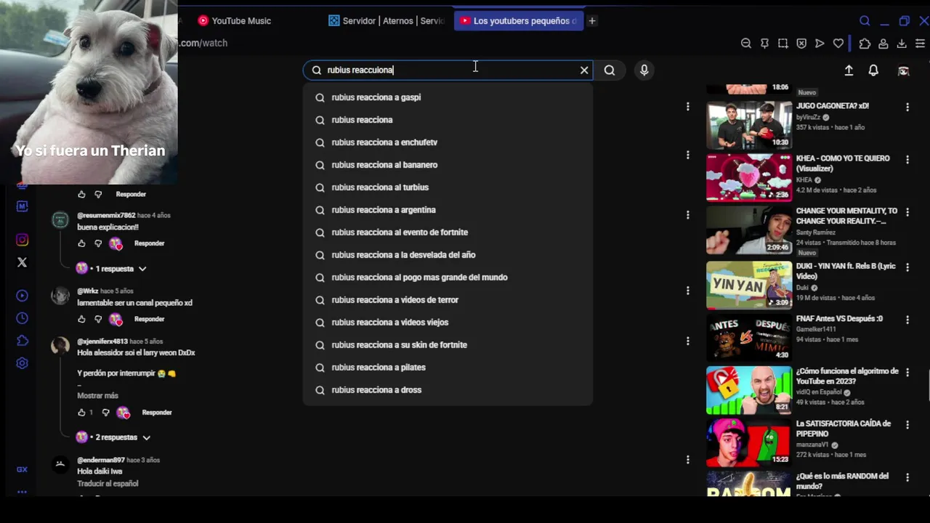This screenshot has height=523, width=930.
Task: Open the YouTube account avatar menu
Action: (903, 70)
